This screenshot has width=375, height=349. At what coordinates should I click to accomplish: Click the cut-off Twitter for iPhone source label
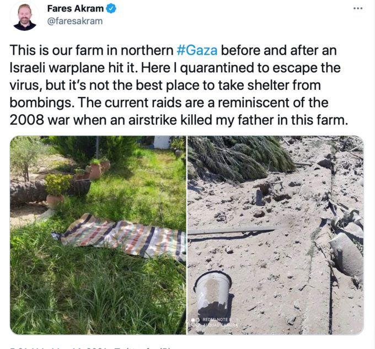pyautogui.click(x=142, y=347)
